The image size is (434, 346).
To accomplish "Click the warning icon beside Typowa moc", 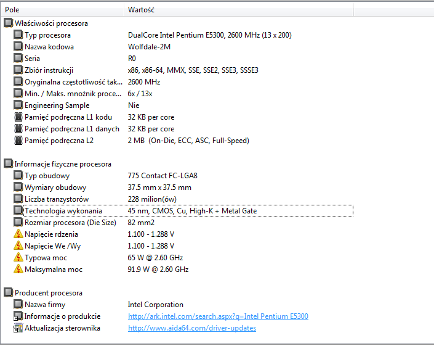I will 18,258.
